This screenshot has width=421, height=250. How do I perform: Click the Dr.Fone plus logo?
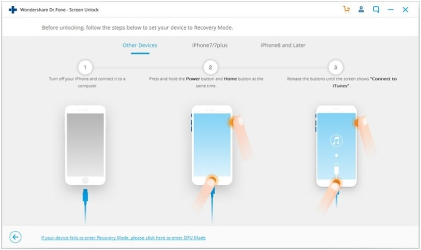[x=13, y=9]
